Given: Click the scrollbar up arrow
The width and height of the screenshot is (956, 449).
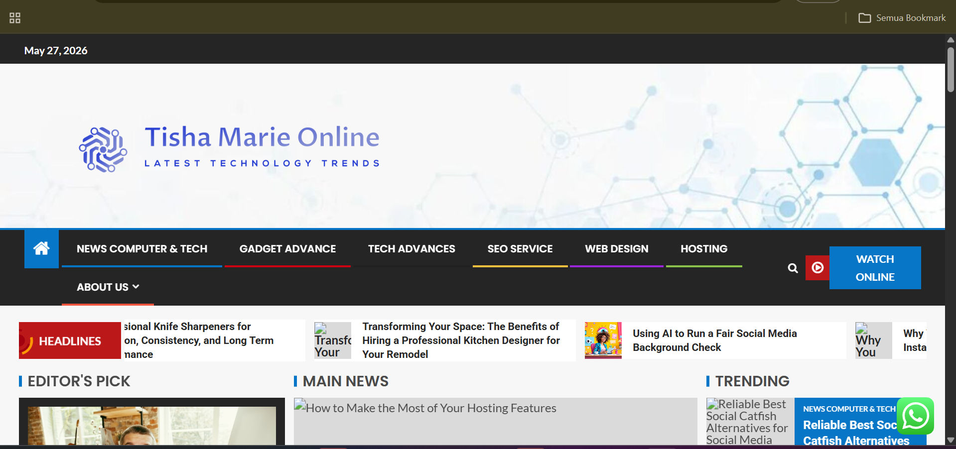Looking at the screenshot, I should click(x=951, y=40).
